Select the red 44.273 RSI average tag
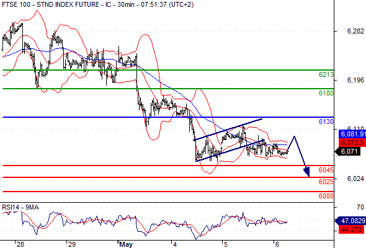 351,229
